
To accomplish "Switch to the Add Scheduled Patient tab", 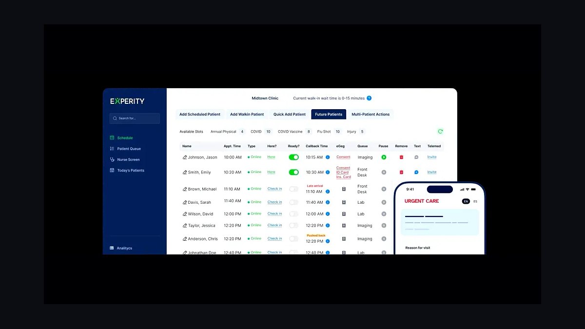I will [200, 115].
